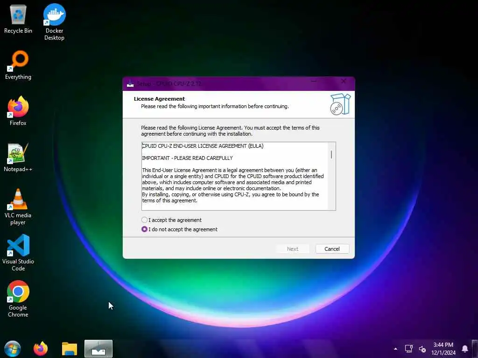Click the setup installer taskbar button

[x=98, y=349]
